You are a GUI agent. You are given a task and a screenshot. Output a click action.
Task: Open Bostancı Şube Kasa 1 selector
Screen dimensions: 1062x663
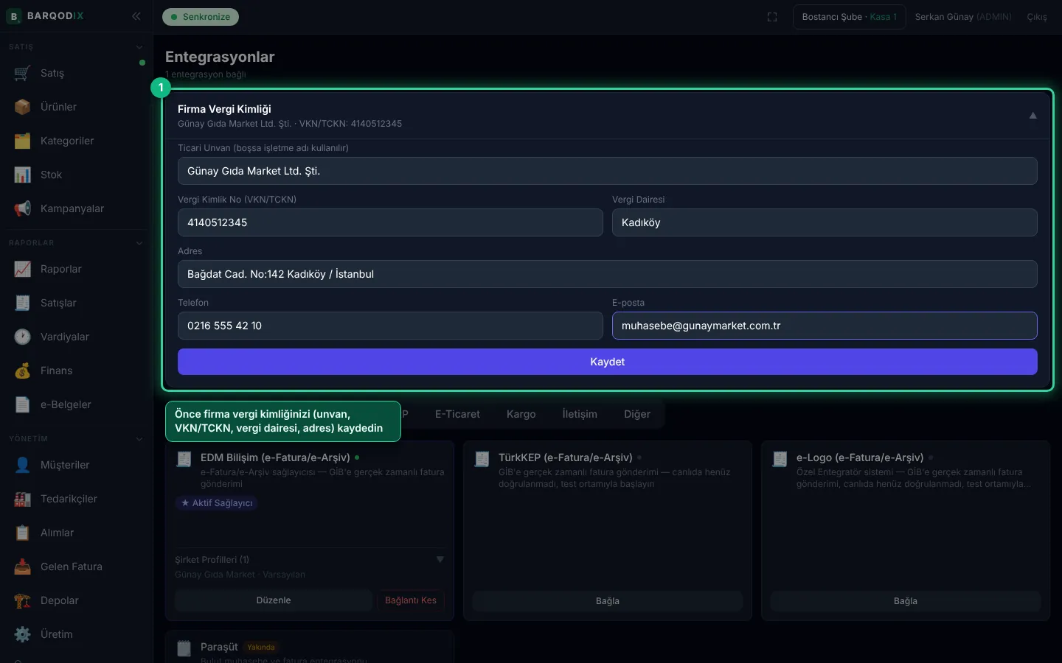[x=850, y=17]
